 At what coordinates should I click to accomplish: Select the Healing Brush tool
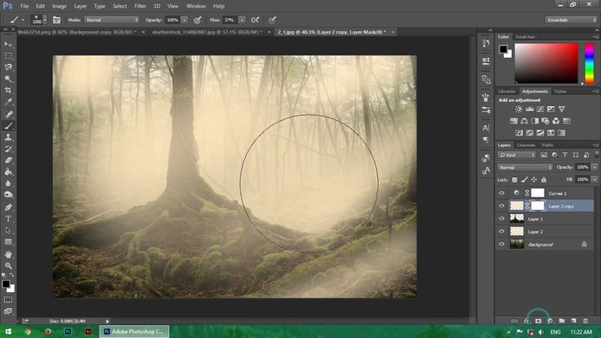[8, 114]
